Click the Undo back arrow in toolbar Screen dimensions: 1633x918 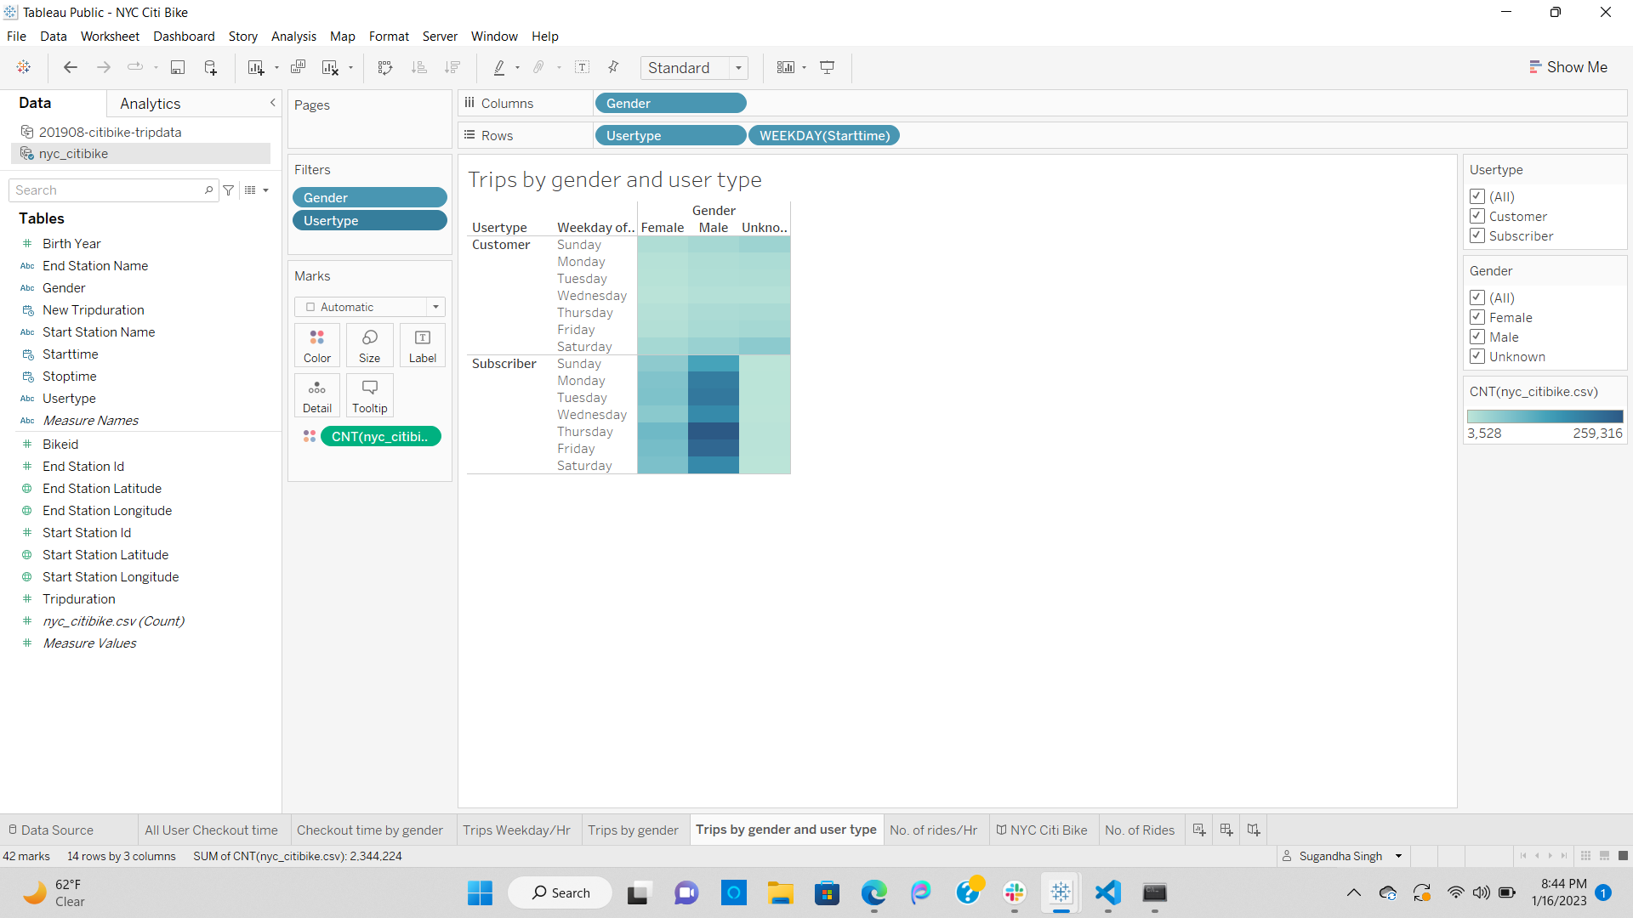point(71,67)
